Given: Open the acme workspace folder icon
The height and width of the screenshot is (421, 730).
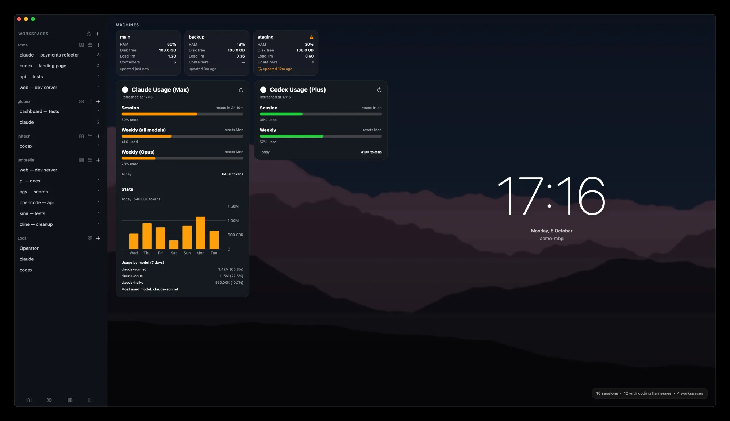Looking at the screenshot, I should pyautogui.click(x=90, y=45).
